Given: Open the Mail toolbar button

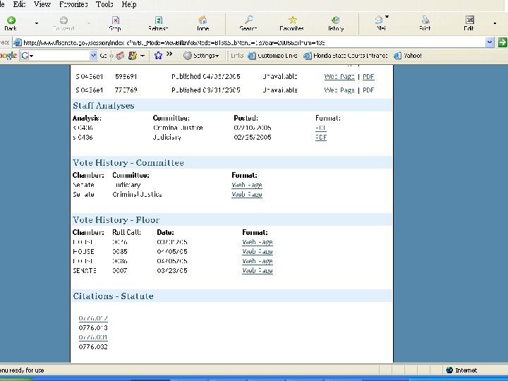Looking at the screenshot, I should pos(380,23).
